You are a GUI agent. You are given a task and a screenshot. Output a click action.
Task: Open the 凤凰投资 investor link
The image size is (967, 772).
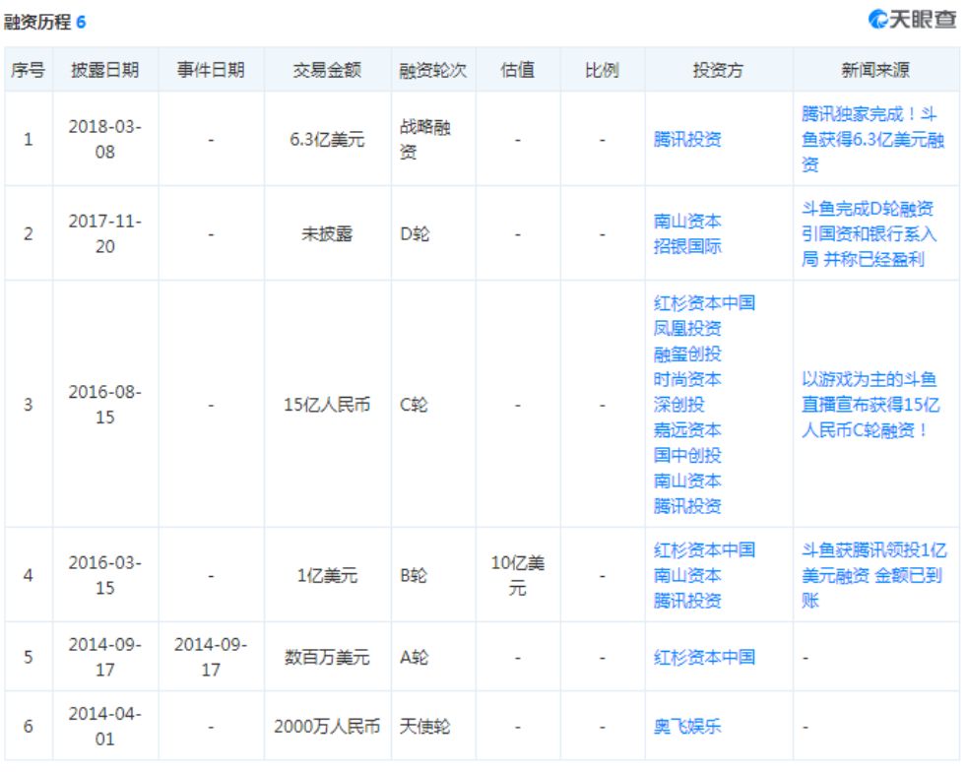(x=687, y=329)
